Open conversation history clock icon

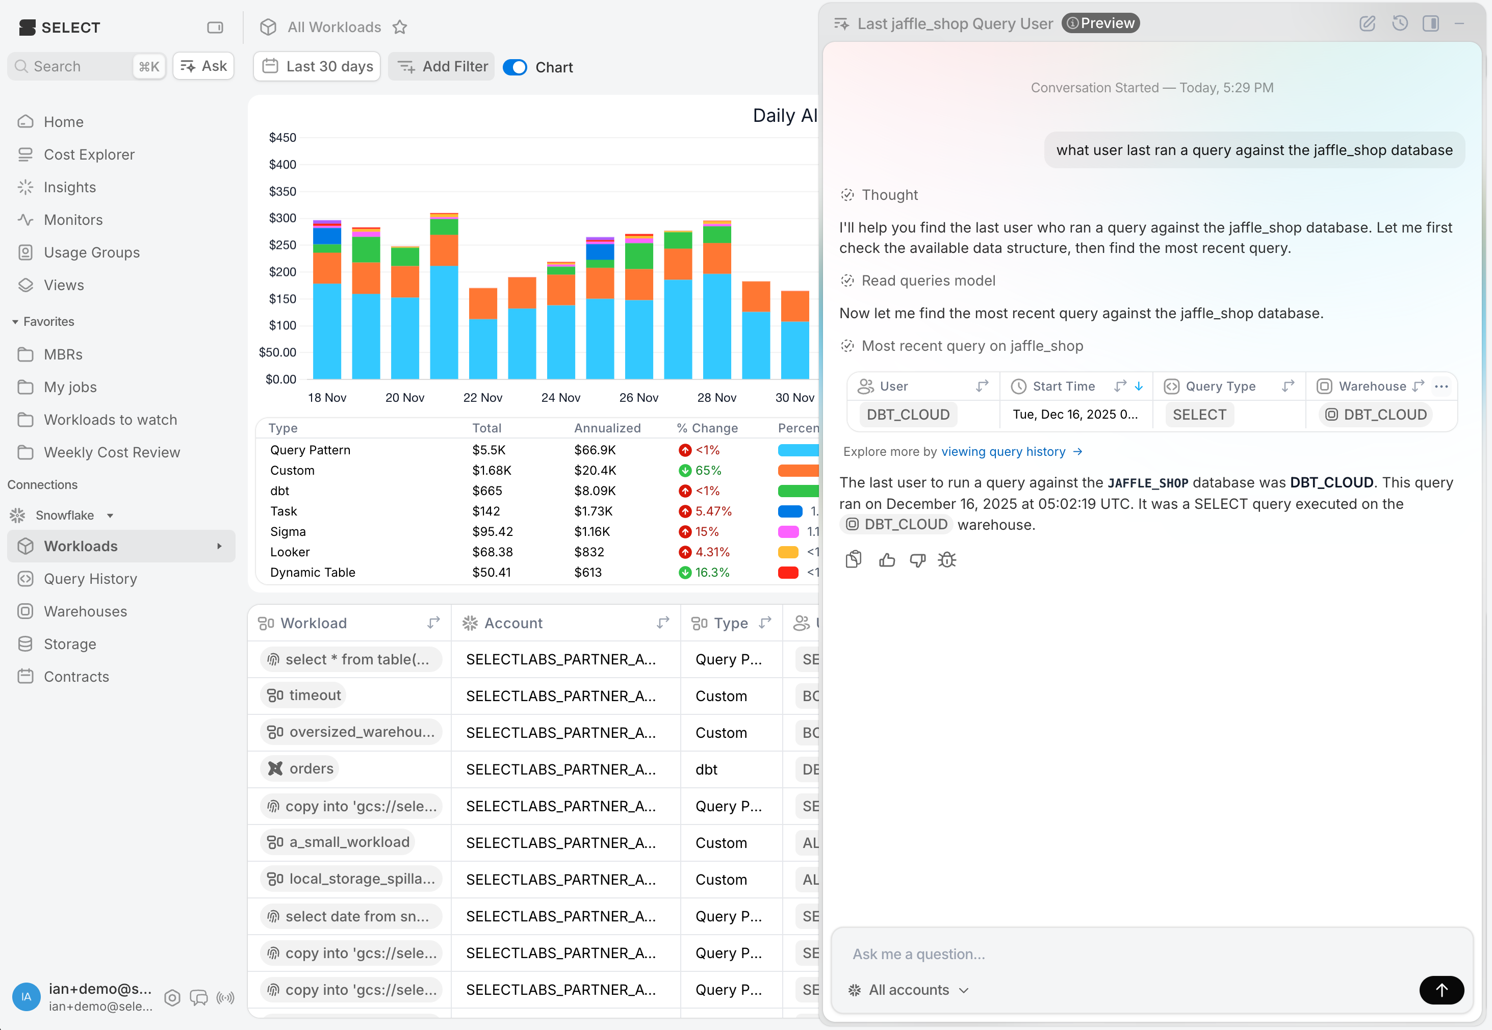coord(1399,24)
